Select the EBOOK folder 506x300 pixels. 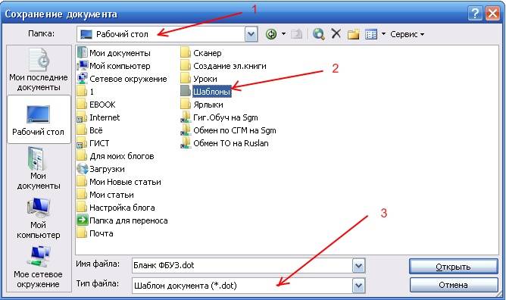pyautogui.click(x=96, y=105)
